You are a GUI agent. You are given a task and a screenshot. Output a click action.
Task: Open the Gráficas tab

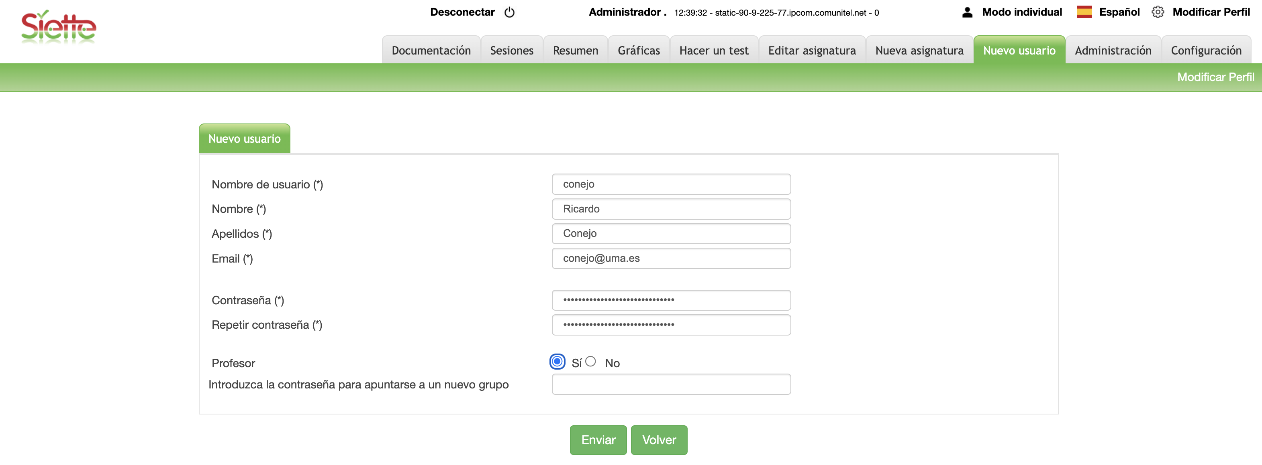(x=638, y=51)
